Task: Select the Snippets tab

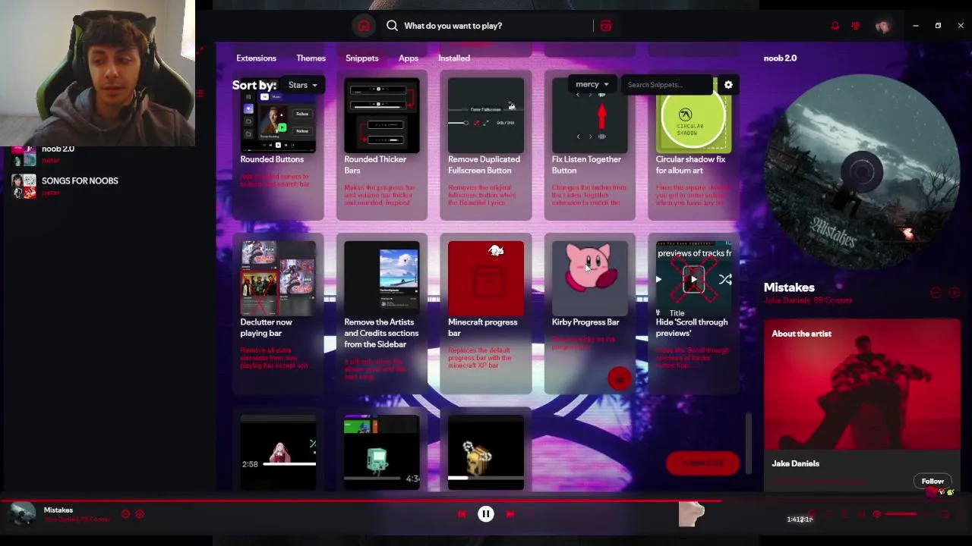Action: [362, 58]
